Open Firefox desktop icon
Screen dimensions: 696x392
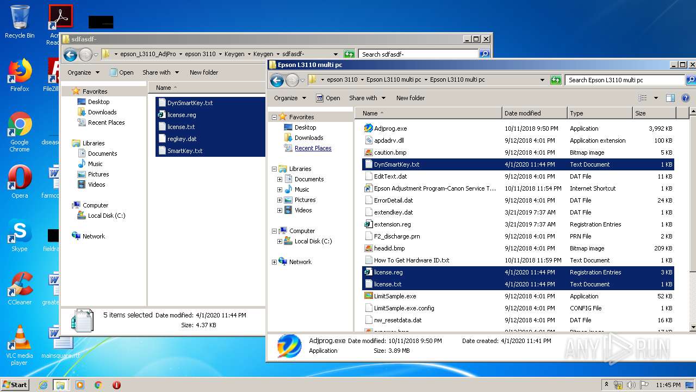20,76
